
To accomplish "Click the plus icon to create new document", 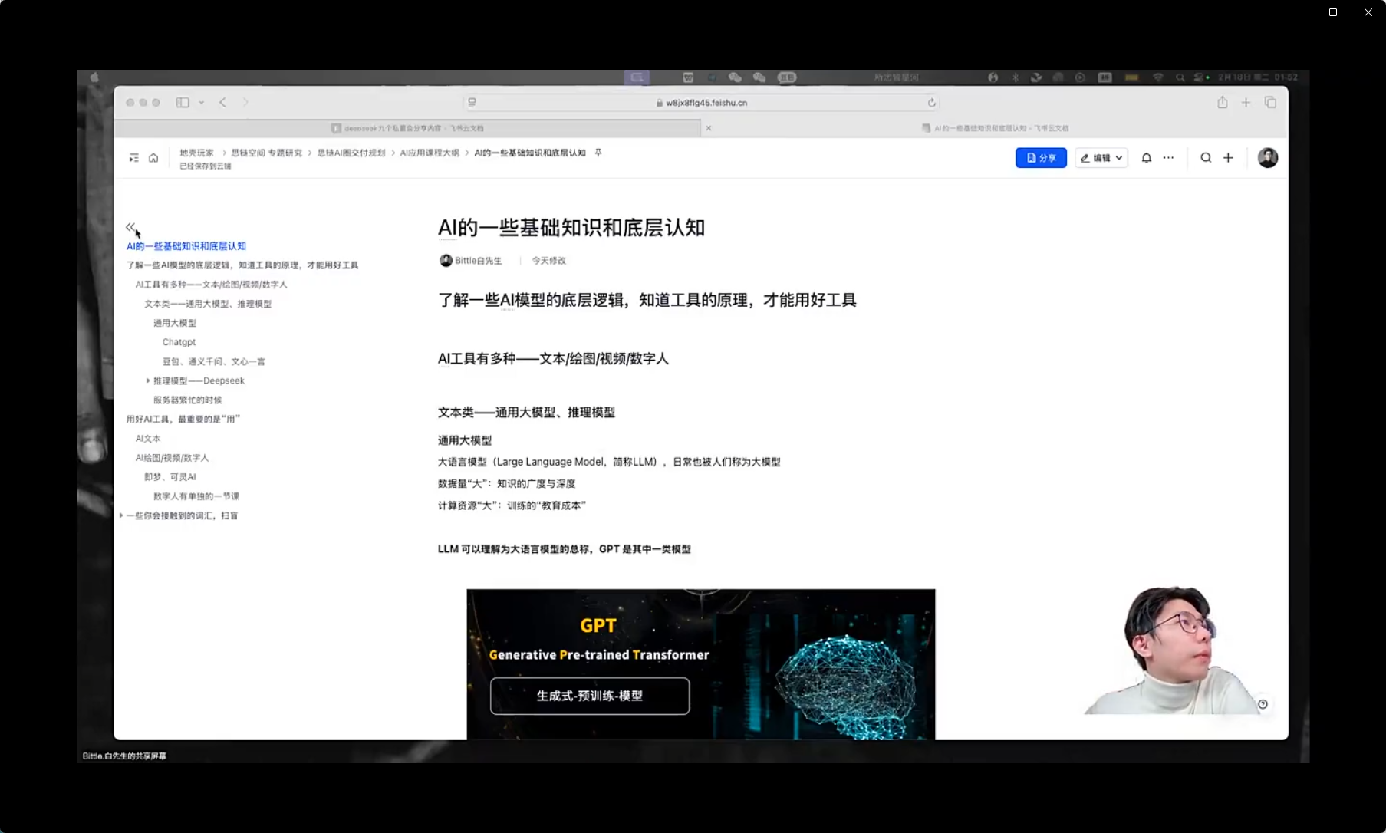I will pyautogui.click(x=1228, y=158).
